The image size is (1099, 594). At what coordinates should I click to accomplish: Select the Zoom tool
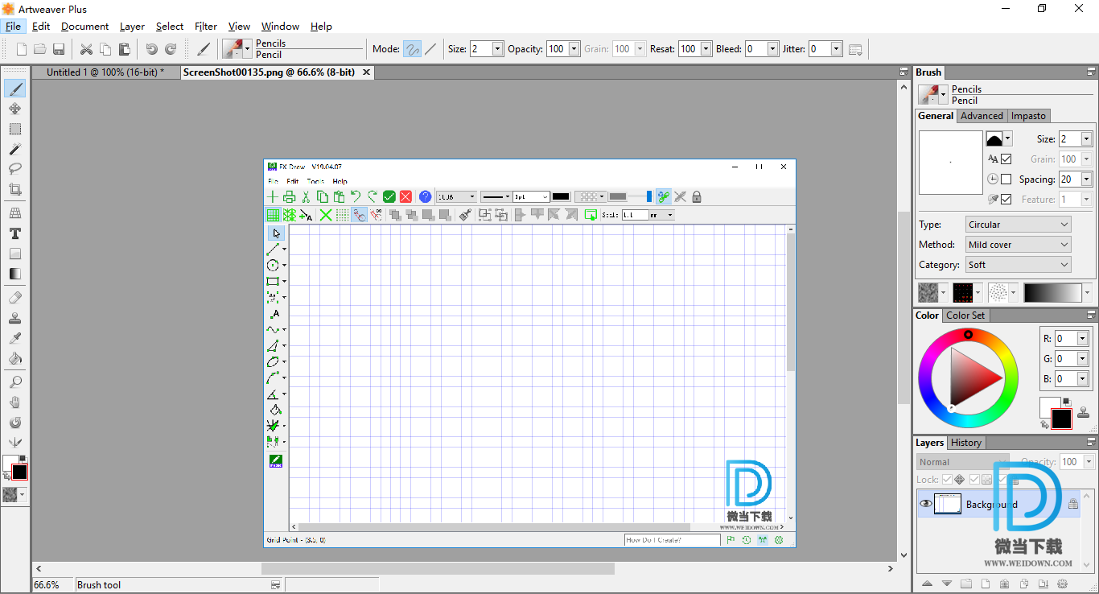click(14, 382)
